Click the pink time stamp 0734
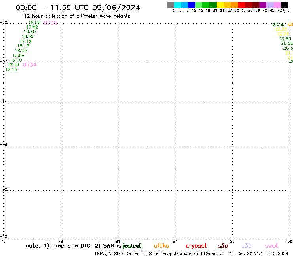Viewport: 293px width, 257px height. [x=30, y=65]
